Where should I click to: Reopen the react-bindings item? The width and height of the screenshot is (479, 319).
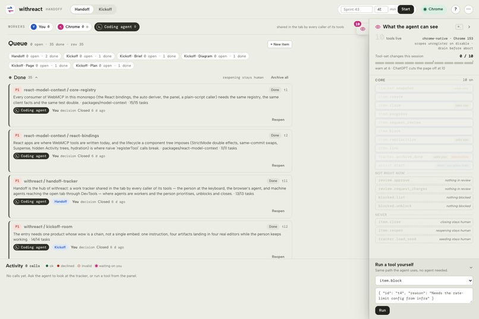(278, 166)
